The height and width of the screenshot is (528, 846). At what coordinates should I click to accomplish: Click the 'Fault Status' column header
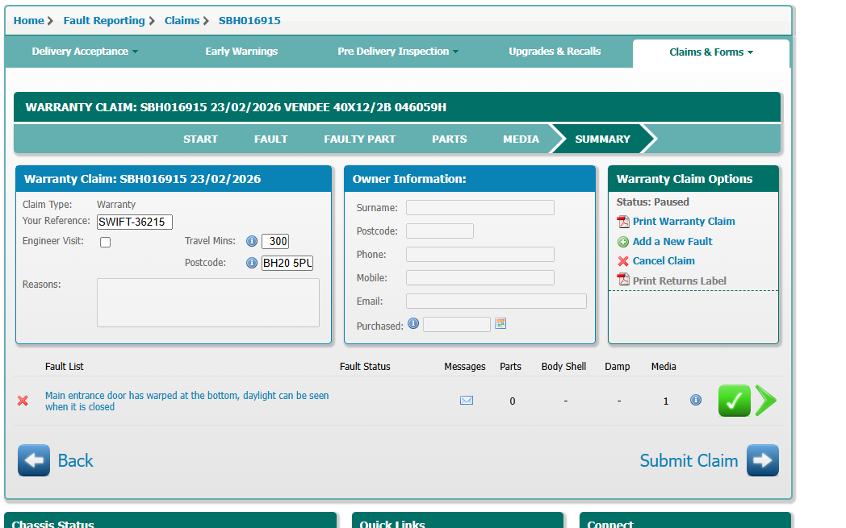(365, 366)
